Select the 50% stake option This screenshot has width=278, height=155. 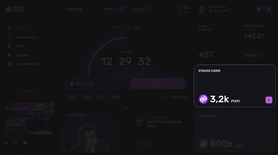[87, 97]
